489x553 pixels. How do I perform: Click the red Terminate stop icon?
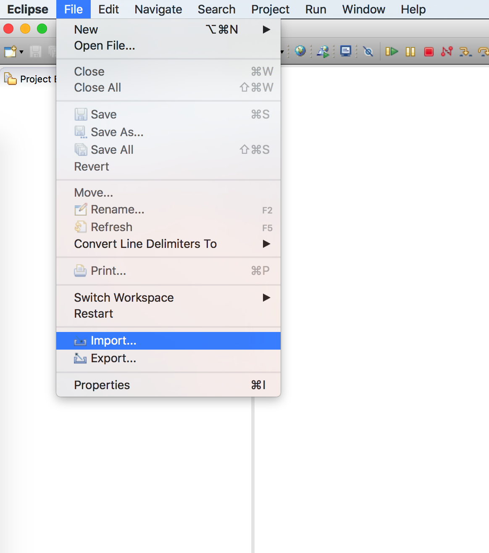pos(429,51)
